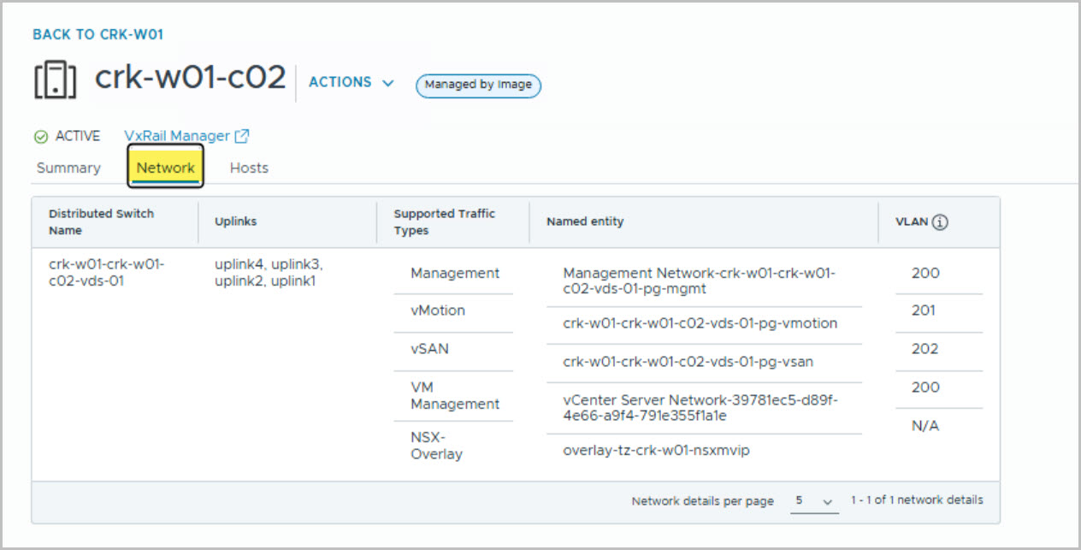The height and width of the screenshot is (550, 1081).
Task: Click the VxRail Manager external link icon
Action: click(x=243, y=136)
